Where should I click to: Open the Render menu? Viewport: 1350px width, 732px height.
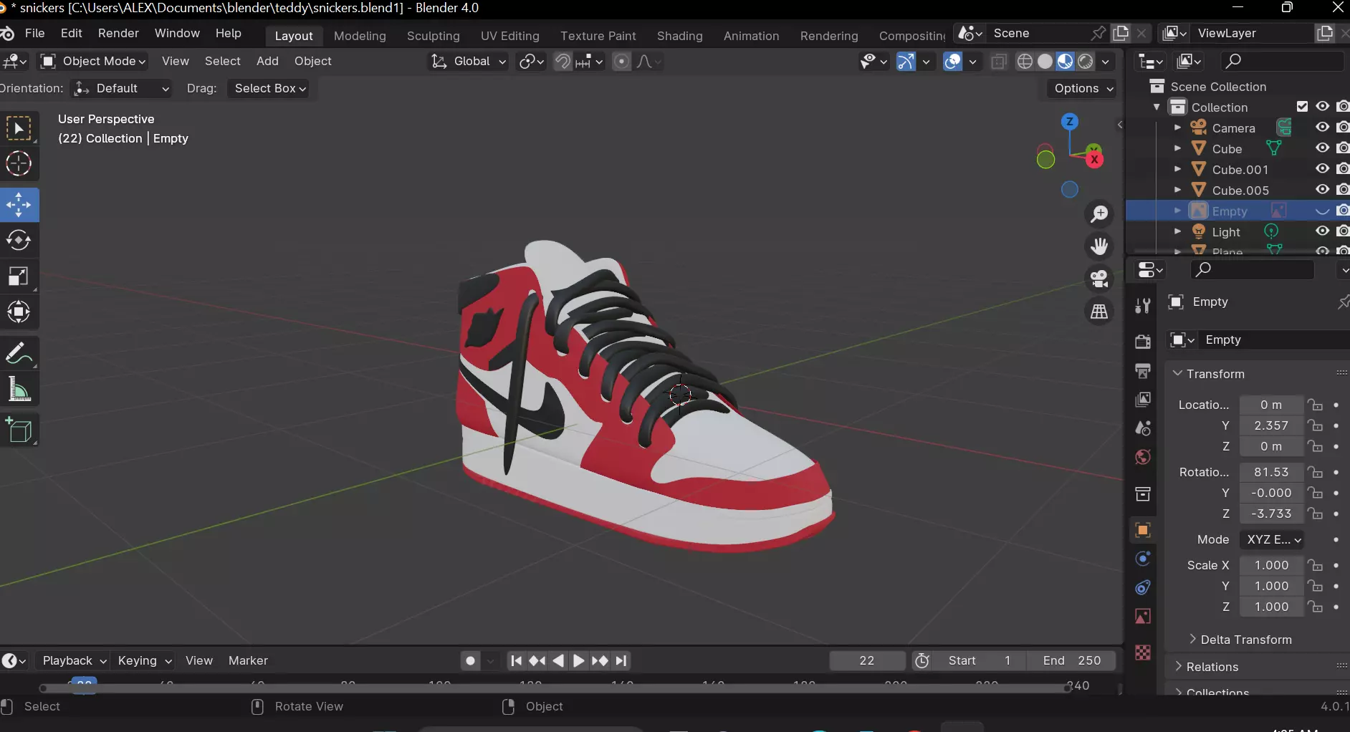pyautogui.click(x=118, y=34)
